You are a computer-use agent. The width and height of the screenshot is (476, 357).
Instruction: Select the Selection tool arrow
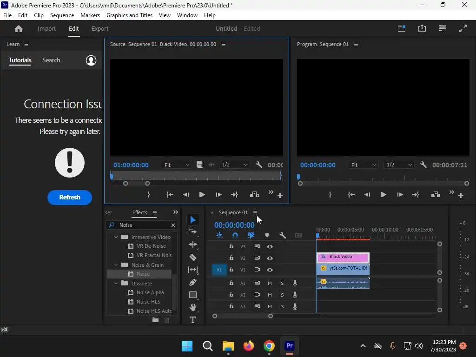[x=193, y=219]
